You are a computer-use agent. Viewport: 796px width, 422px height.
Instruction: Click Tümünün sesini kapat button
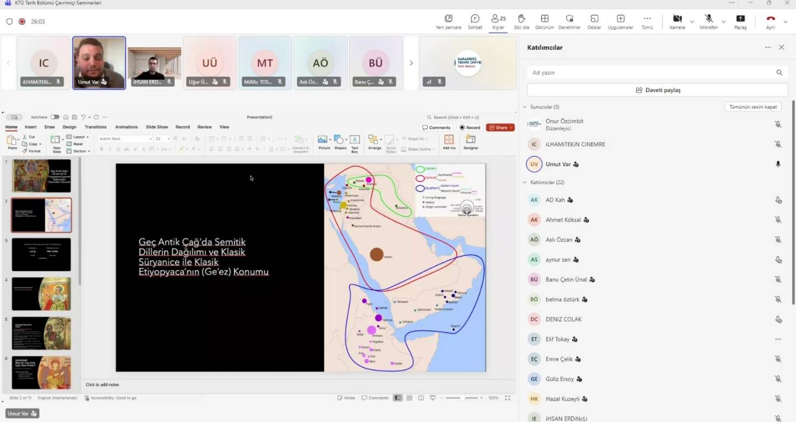coord(753,107)
